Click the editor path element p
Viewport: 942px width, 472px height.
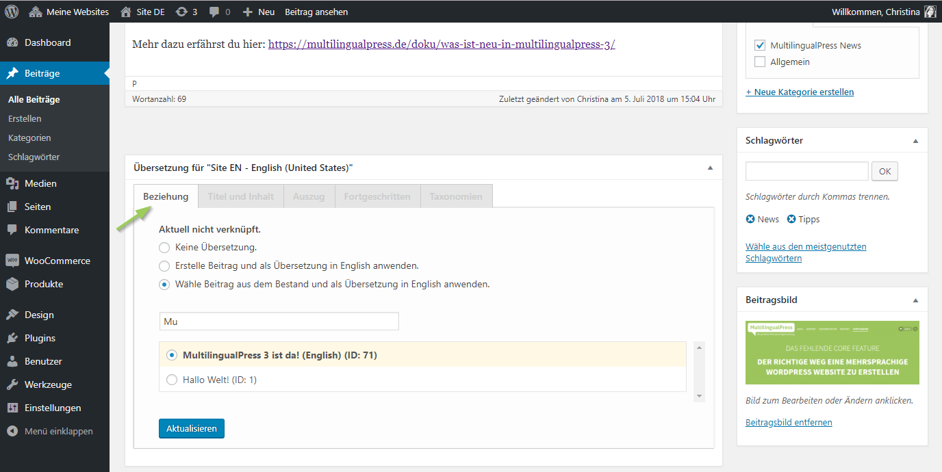[134, 83]
